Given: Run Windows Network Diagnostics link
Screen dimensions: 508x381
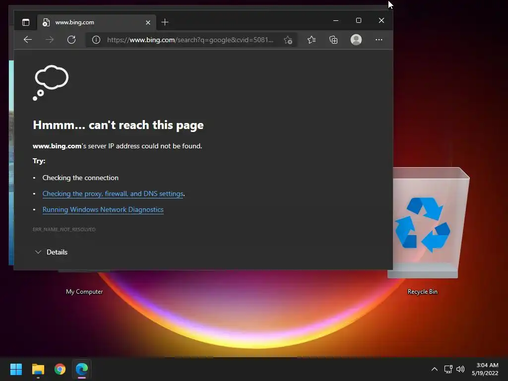Looking at the screenshot, I should pos(103,210).
